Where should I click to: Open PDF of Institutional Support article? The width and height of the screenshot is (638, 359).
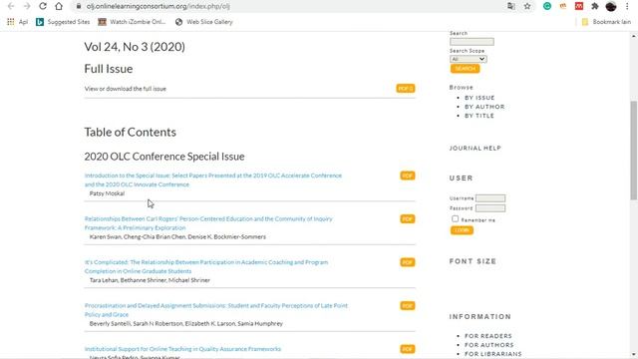[x=408, y=349]
